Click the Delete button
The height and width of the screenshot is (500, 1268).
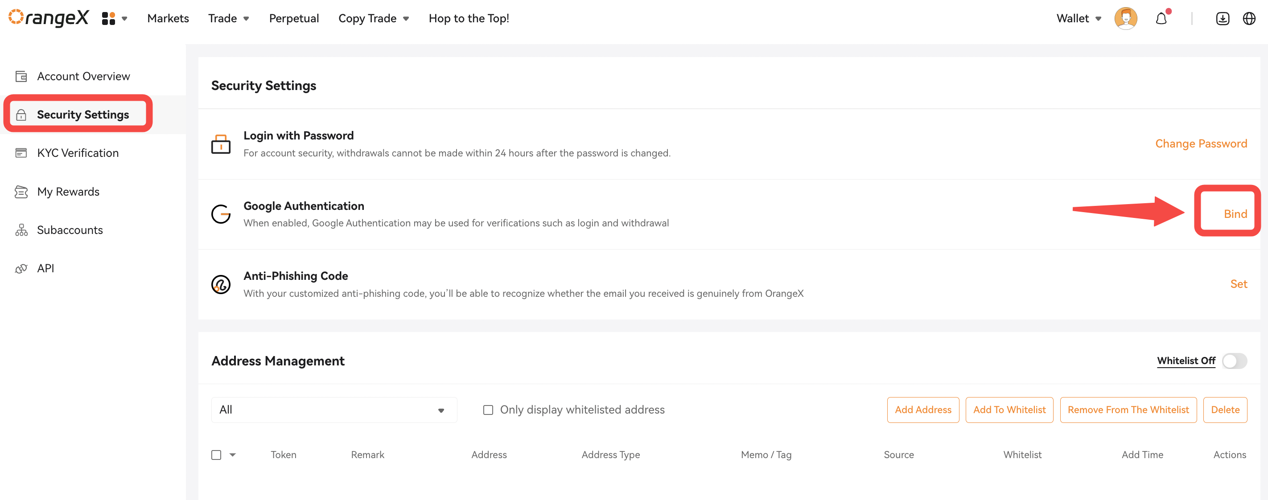[1225, 410]
